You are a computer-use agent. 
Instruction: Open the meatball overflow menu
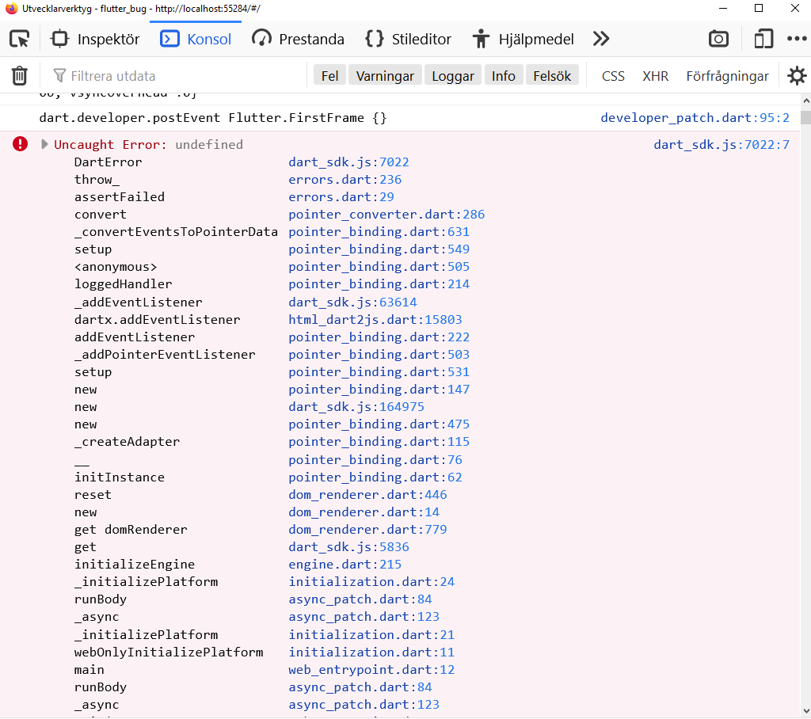coord(797,38)
